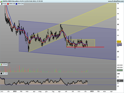Click the 28 price axis label
Screen dimensions: 124x93
point(118,30)
